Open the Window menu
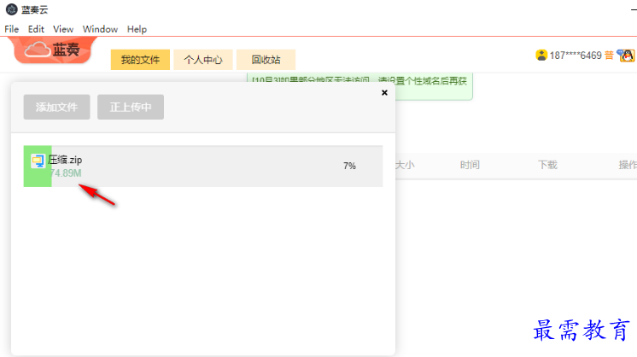 [100, 29]
